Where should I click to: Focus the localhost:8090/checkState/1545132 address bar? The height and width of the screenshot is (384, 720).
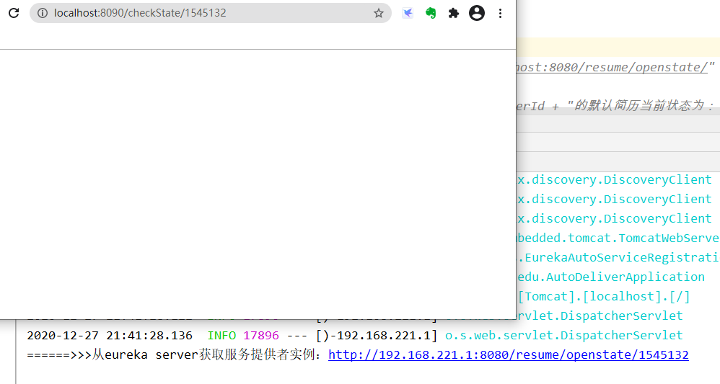(211, 13)
